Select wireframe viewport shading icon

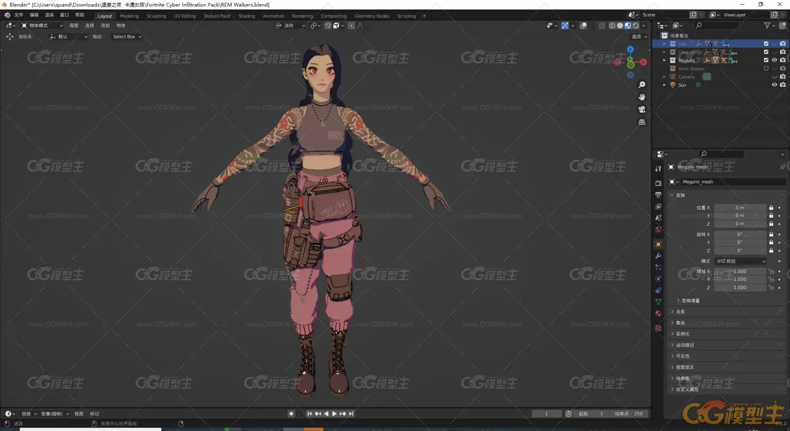[612, 25]
